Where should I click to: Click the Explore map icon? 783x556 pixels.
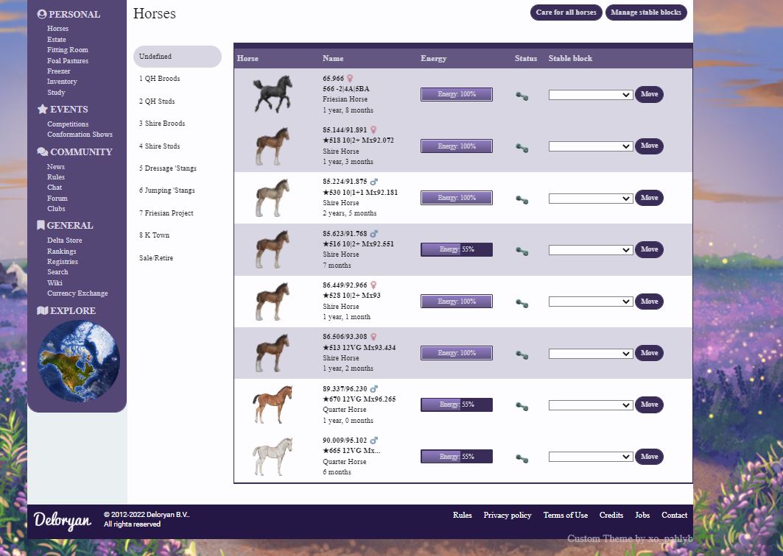coord(43,310)
